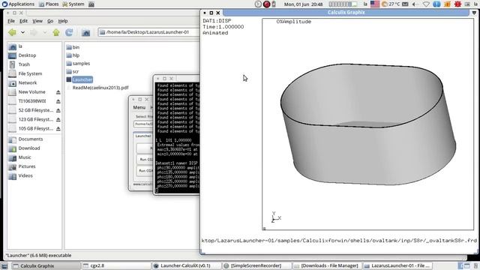Screen dimensions: 480x270
Task: Open the Help menu in file manager
Action: tap(63, 21)
